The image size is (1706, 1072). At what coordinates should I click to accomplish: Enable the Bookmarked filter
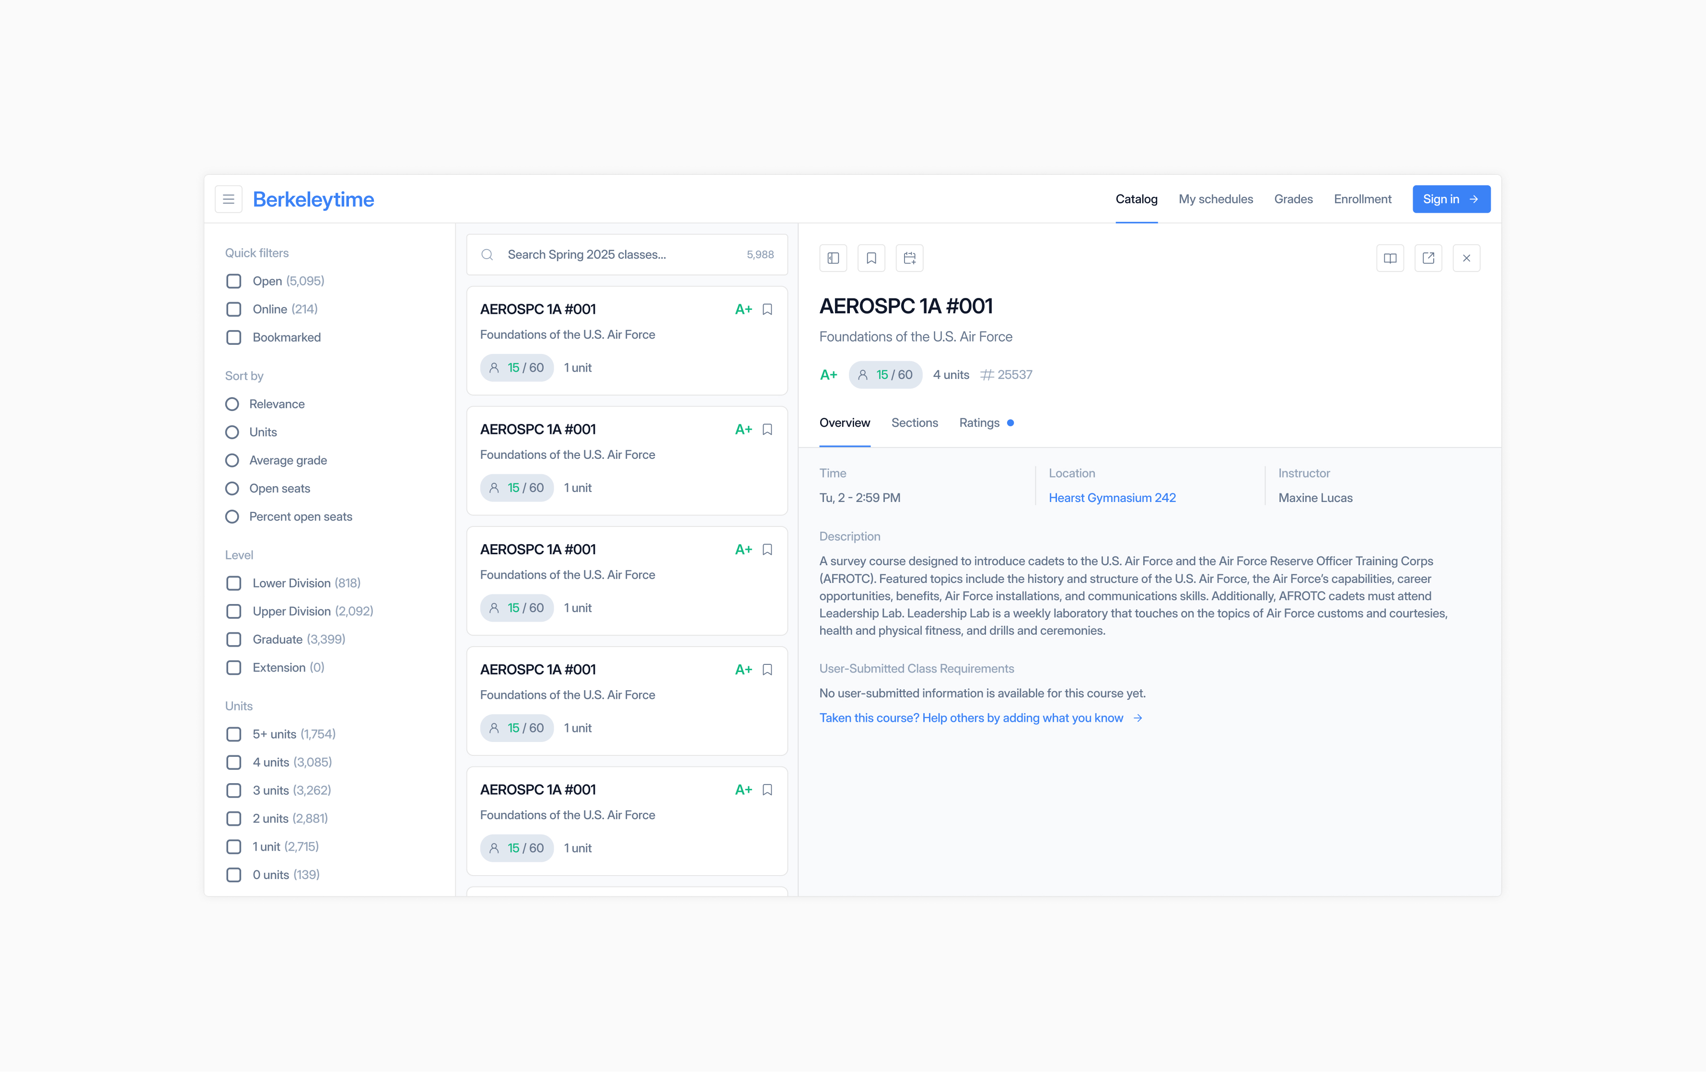234,337
